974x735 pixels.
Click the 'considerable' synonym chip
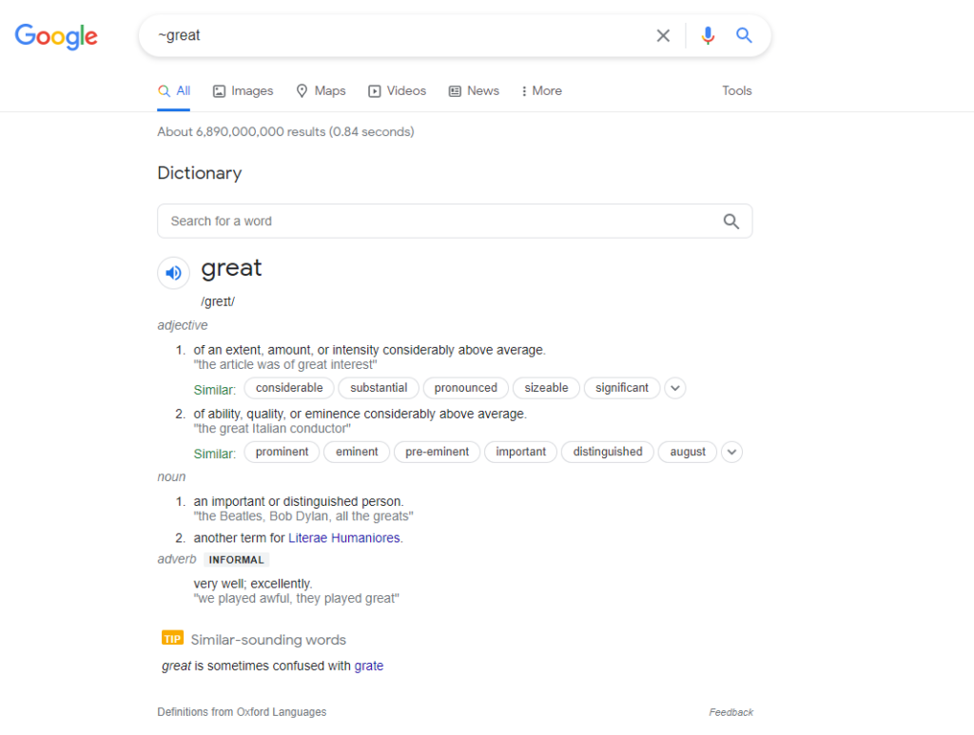click(x=289, y=388)
